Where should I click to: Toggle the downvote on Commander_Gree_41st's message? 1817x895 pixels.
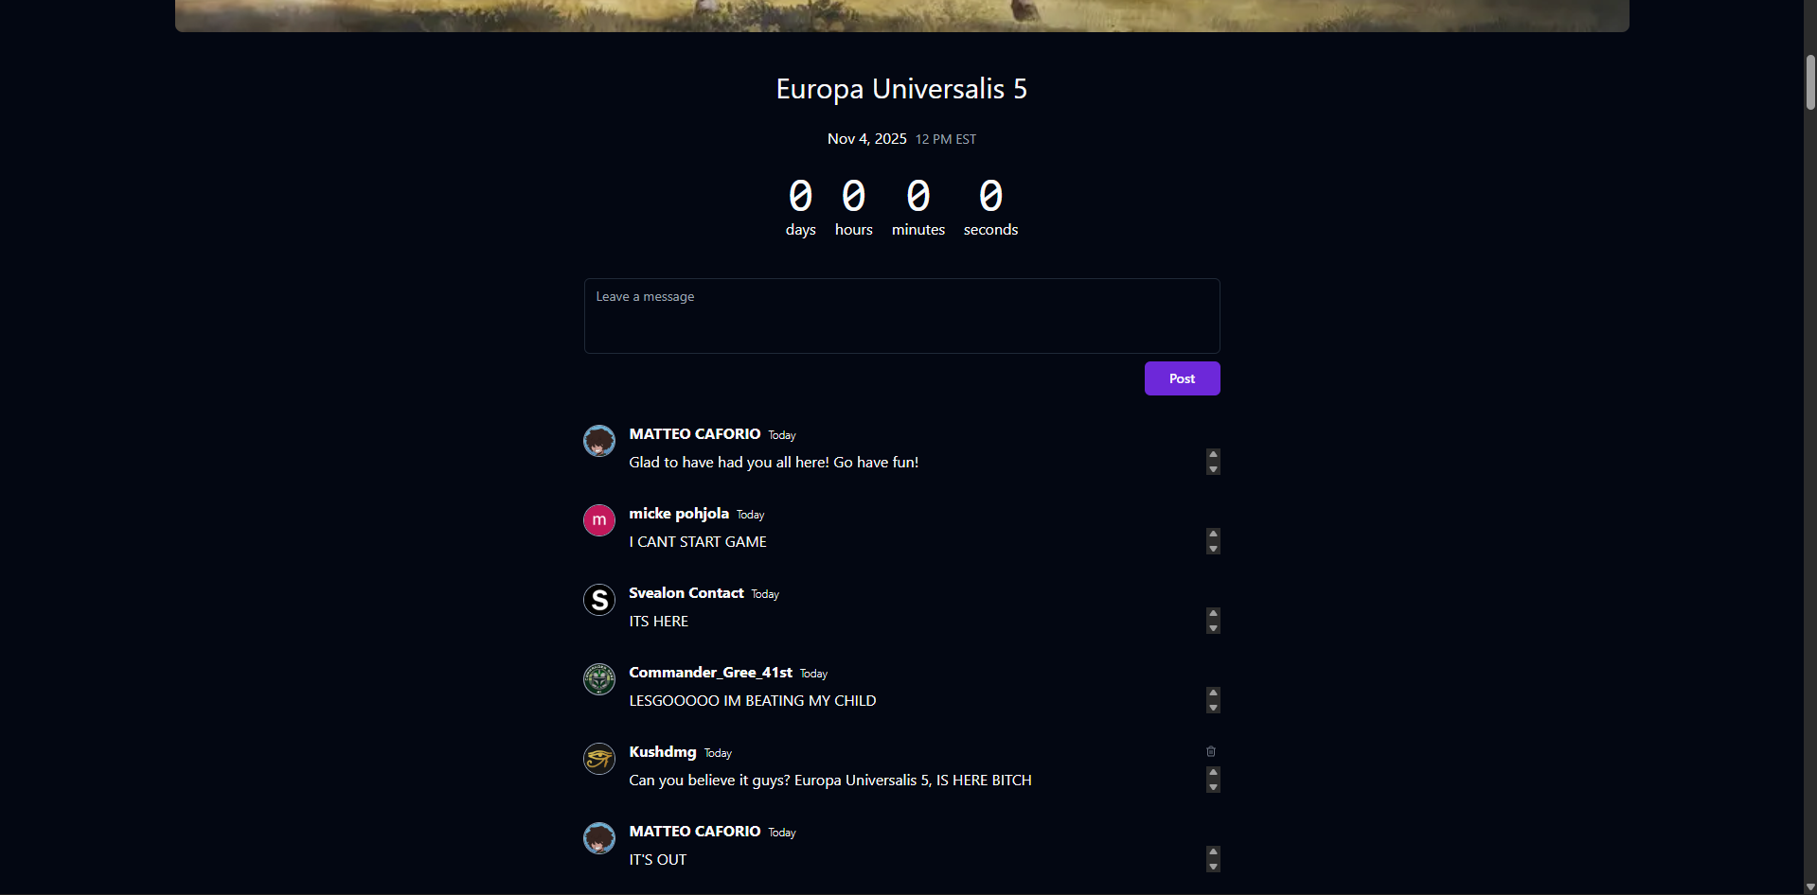[x=1212, y=708]
